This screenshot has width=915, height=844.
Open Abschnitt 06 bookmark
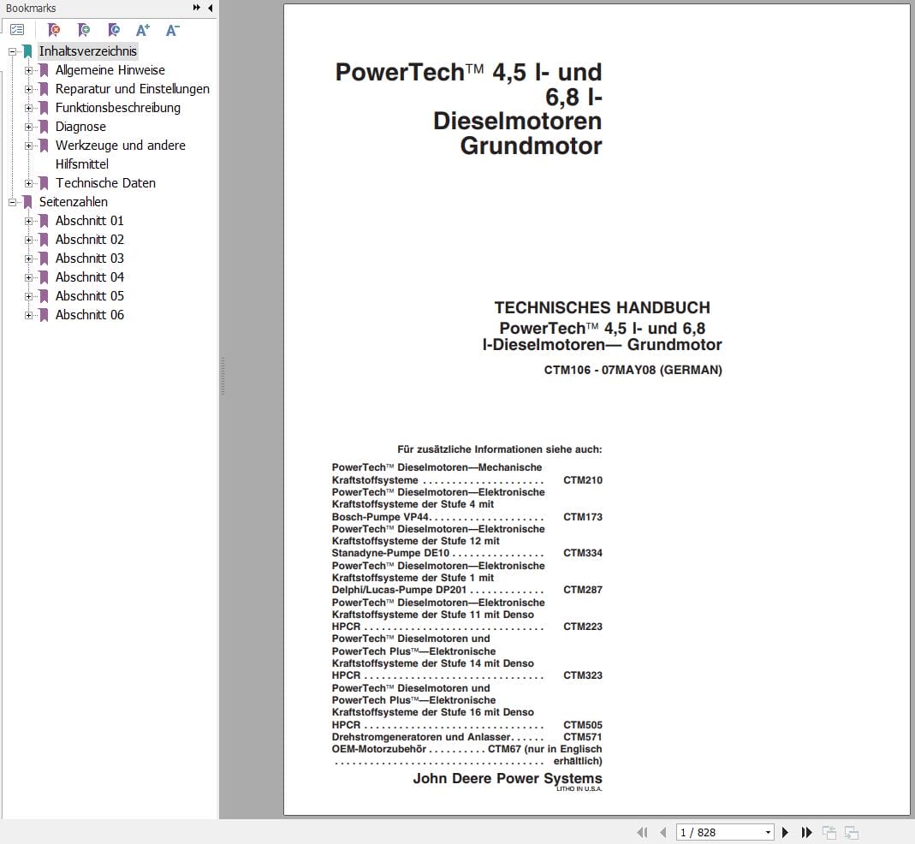89,315
